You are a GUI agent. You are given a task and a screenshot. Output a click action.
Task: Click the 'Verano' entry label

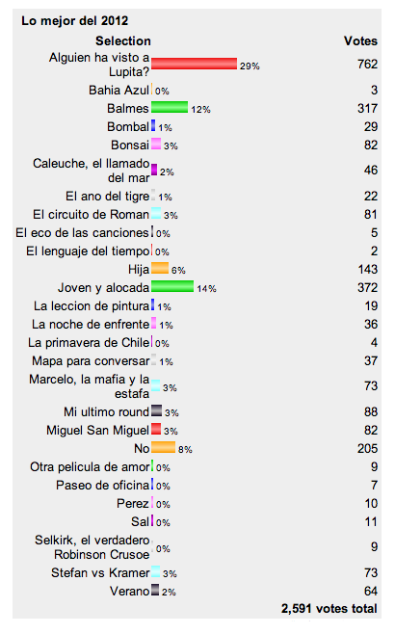[x=130, y=592]
